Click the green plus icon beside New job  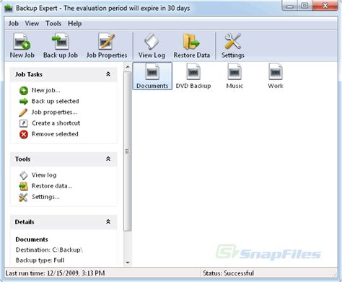[x=24, y=91]
